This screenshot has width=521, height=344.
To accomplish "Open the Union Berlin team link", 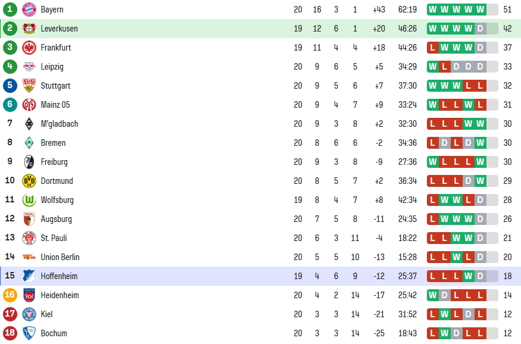I will tap(60, 257).
